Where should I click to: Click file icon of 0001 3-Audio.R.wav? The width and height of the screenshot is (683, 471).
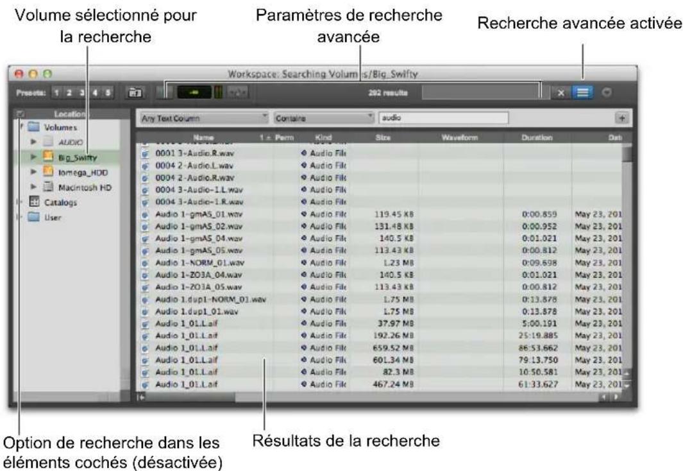pos(146,154)
